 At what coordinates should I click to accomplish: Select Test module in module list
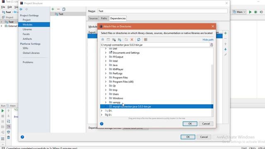(x=68, y=14)
